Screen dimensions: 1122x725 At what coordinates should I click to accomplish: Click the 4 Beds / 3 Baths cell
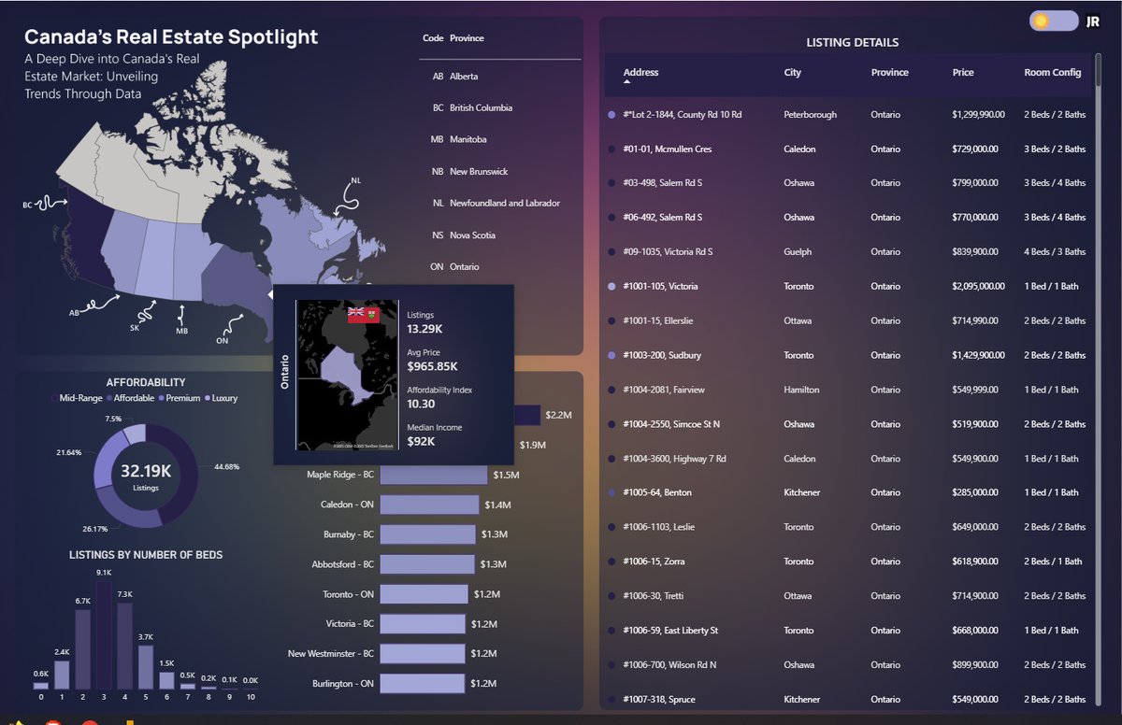pos(1055,252)
